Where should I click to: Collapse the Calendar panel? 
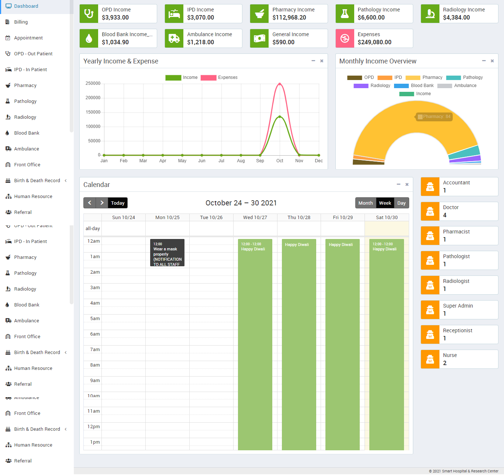pos(398,184)
